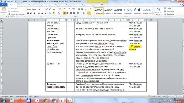Open Select (Выделить) dropdown

(x=170, y=14)
